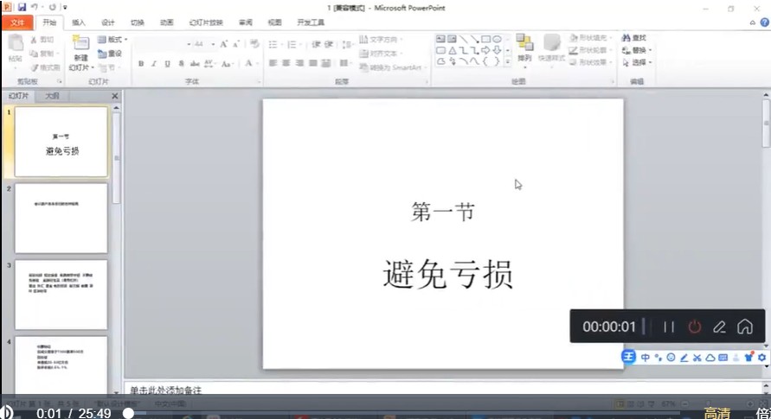Expand the Select (选择) dropdown

[x=639, y=62]
